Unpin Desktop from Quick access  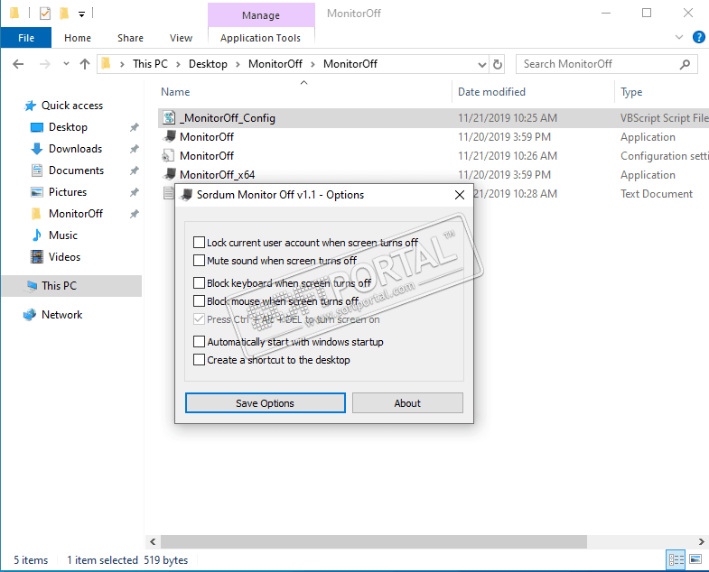[x=135, y=127]
